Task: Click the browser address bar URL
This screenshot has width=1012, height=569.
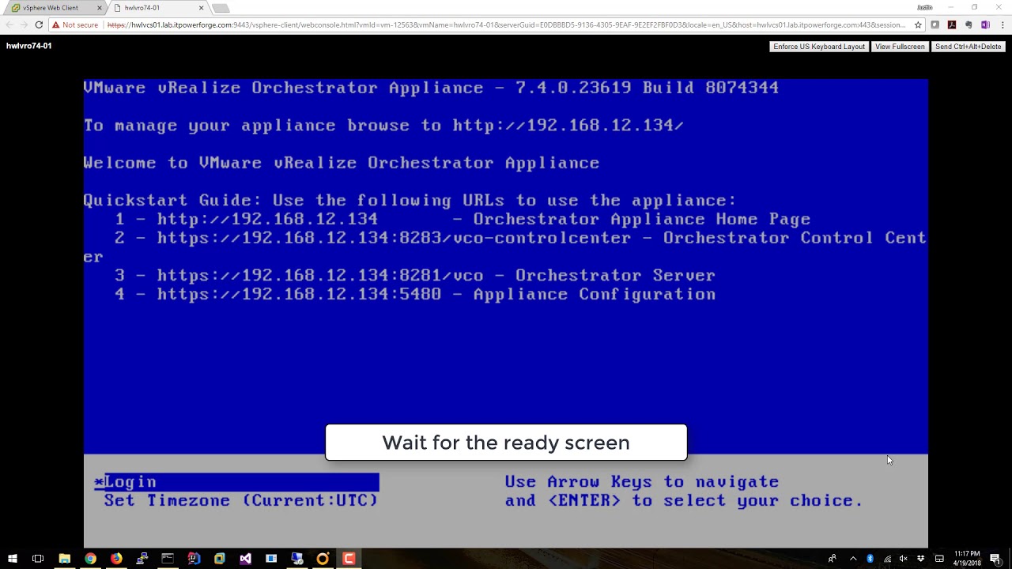Action: [506, 25]
